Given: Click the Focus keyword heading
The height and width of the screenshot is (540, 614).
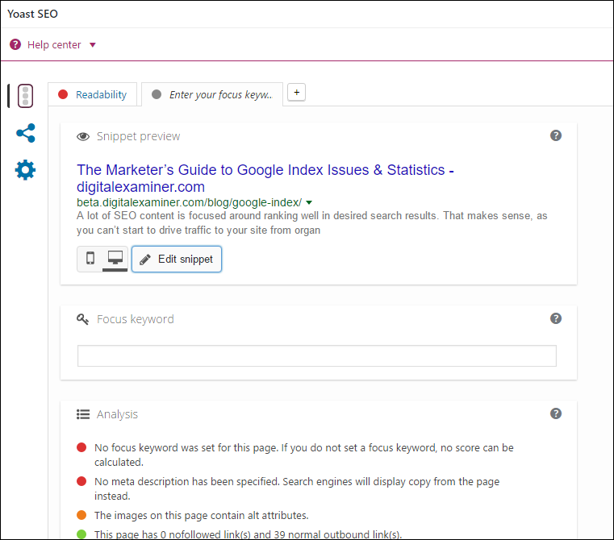Looking at the screenshot, I should point(135,319).
